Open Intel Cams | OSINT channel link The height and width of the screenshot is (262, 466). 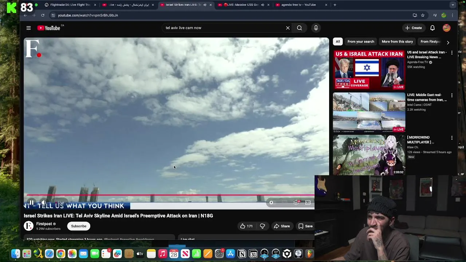(x=419, y=105)
